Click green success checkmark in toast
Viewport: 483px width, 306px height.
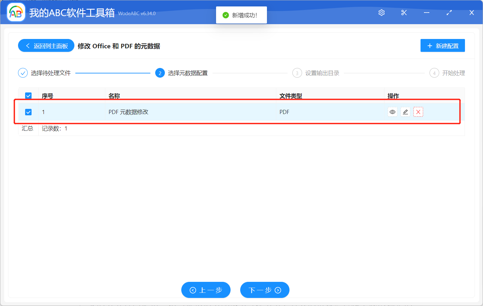click(225, 15)
